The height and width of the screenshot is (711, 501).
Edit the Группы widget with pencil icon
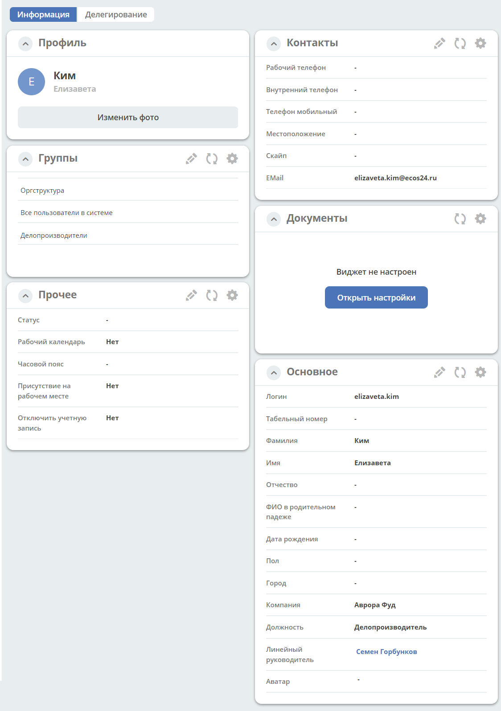pyautogui.click(x=191, y=158)
